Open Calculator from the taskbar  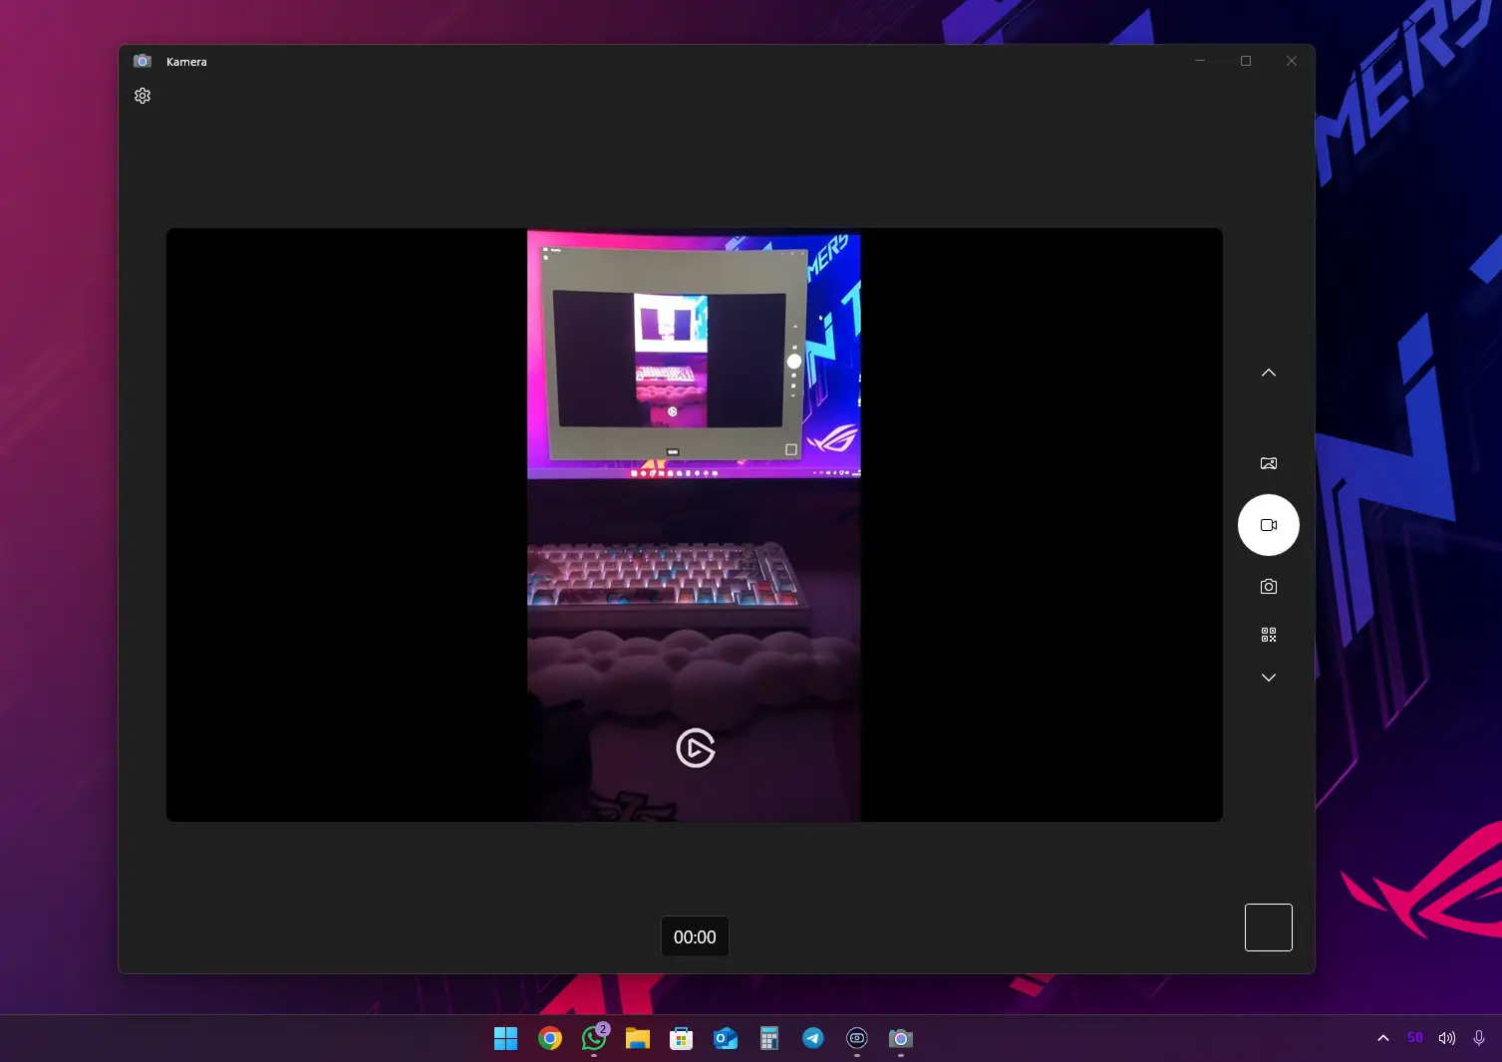coord(769,1039)
